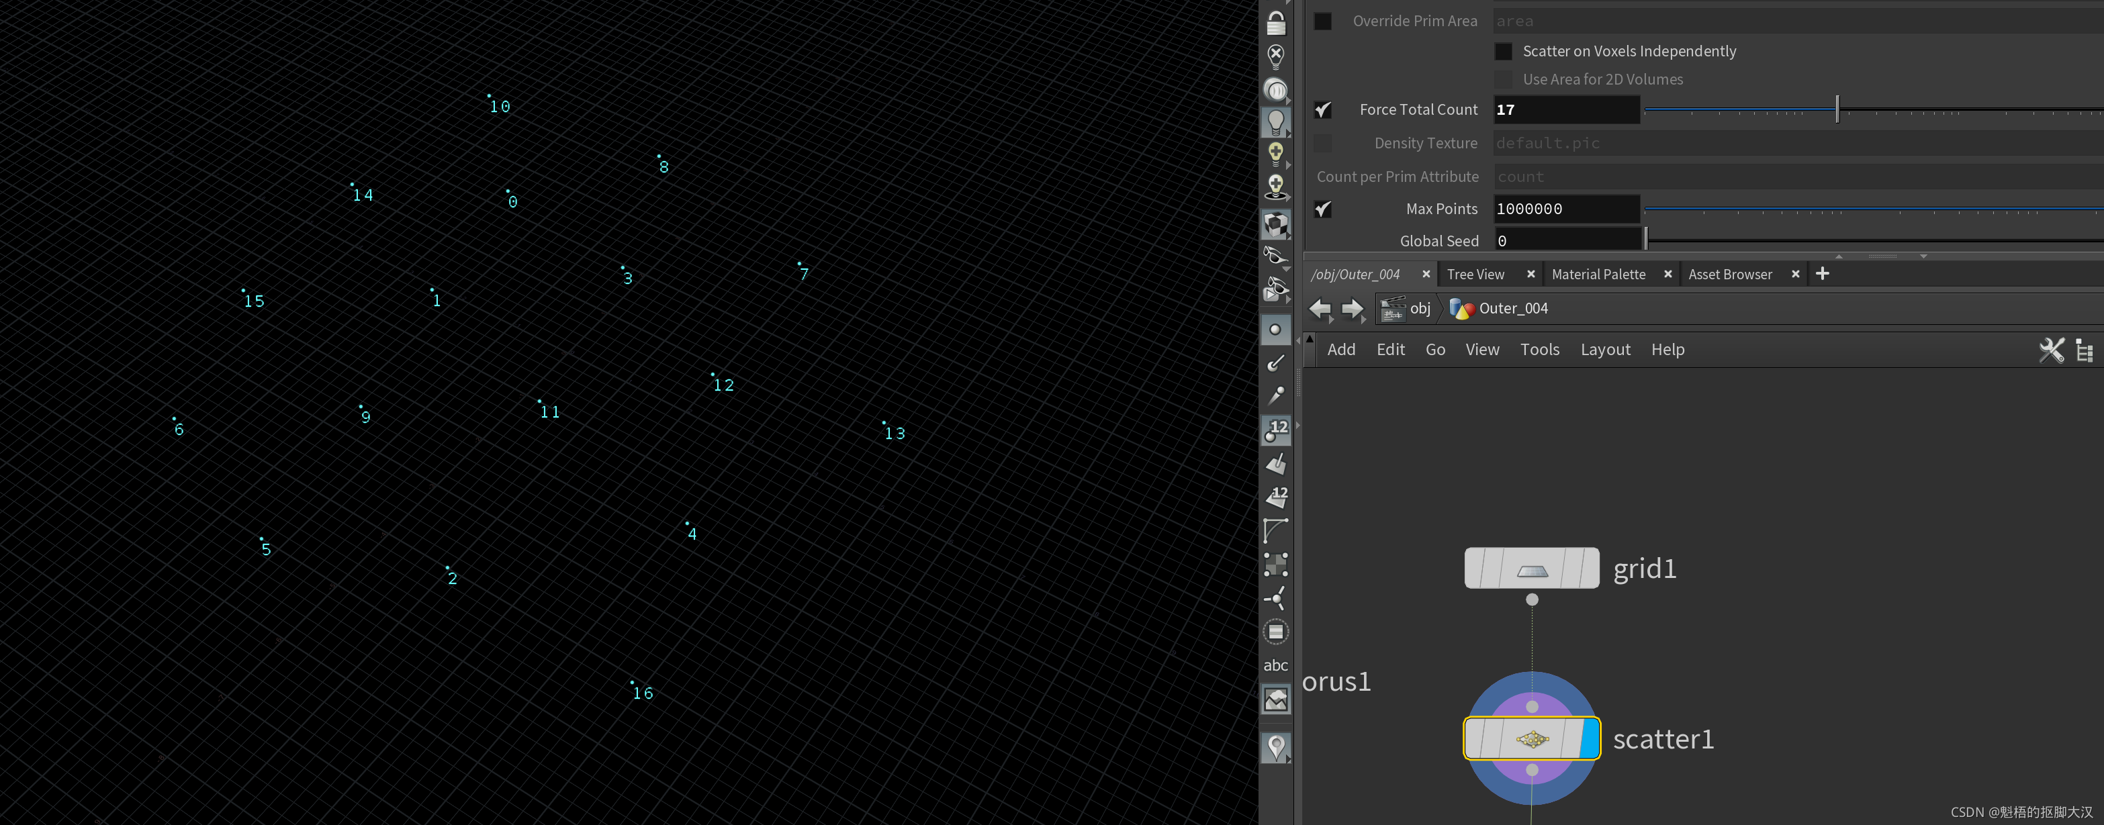This screenshot has width=2104, height=825.
Task: Uncheck the Force Total Count checkbox
Action: (1322, 109)
